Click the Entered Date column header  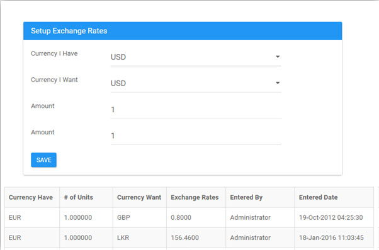[334, 197]
